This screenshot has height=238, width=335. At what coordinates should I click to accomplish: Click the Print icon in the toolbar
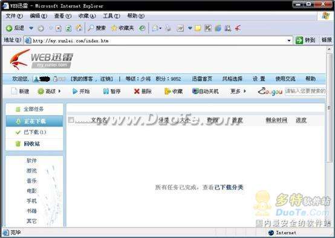(x=168, y=28)
